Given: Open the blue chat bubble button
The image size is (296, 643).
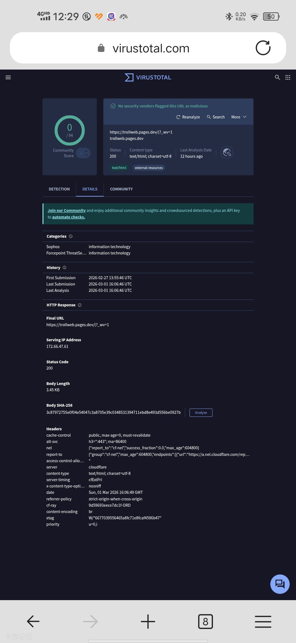Looking at the screenshot, I should point(280,584).
